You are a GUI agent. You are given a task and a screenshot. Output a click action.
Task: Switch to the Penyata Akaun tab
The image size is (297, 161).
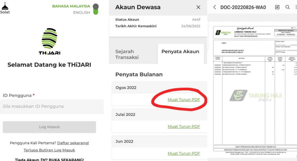(180, 51)
